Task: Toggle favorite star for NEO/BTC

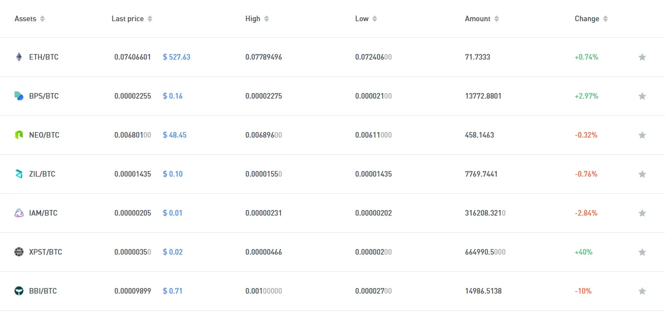Action: pos(642,135)
